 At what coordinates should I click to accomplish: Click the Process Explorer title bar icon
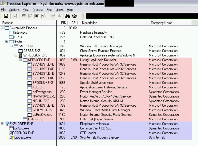pos(2,3)
